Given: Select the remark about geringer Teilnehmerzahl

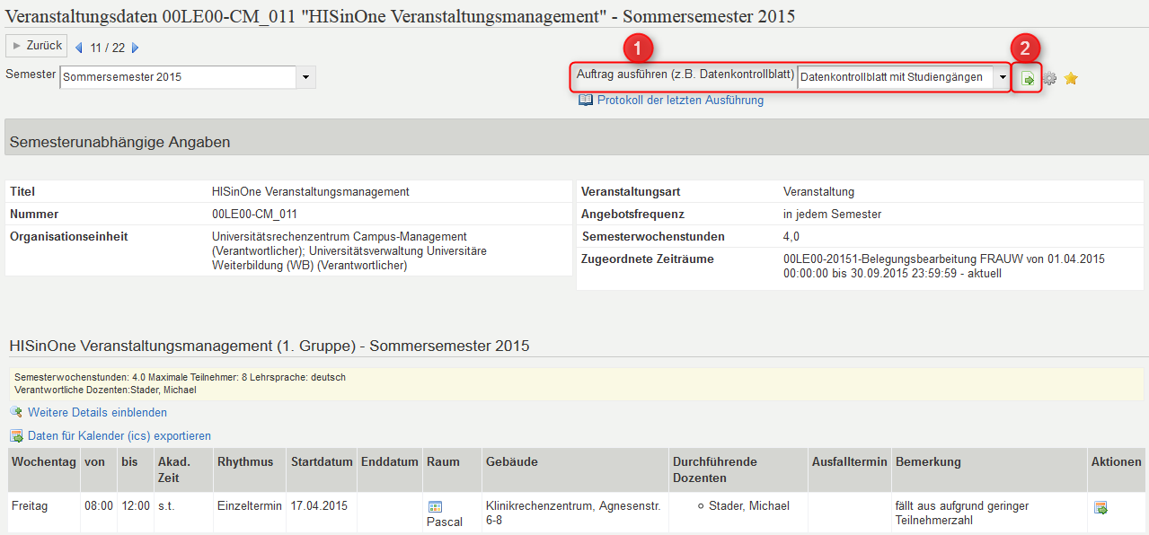Looking at the screenshot, I should 962,514.
